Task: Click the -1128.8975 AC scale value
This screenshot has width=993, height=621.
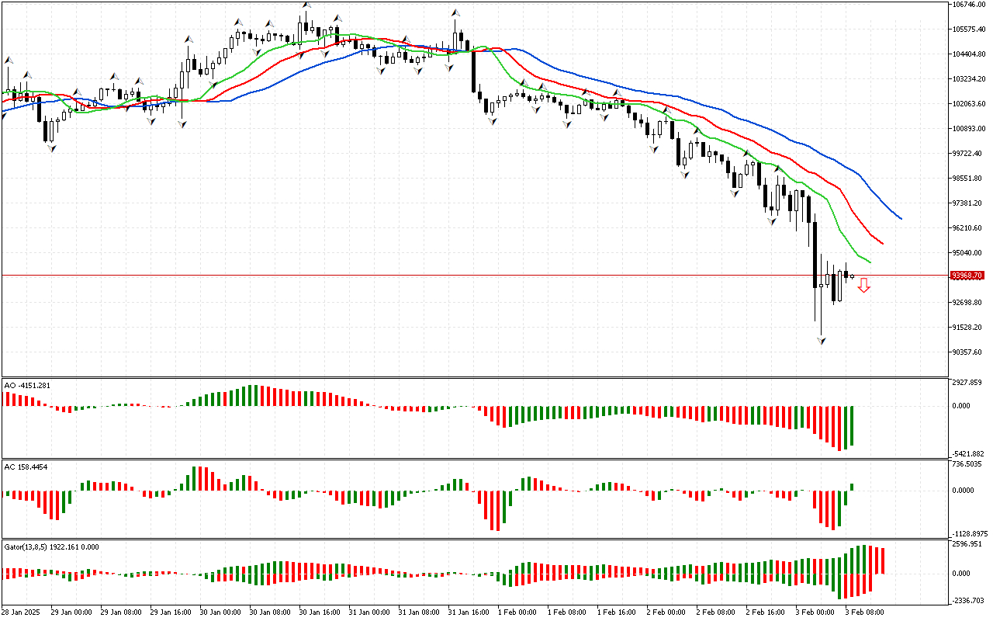Action: click(970, 534)
